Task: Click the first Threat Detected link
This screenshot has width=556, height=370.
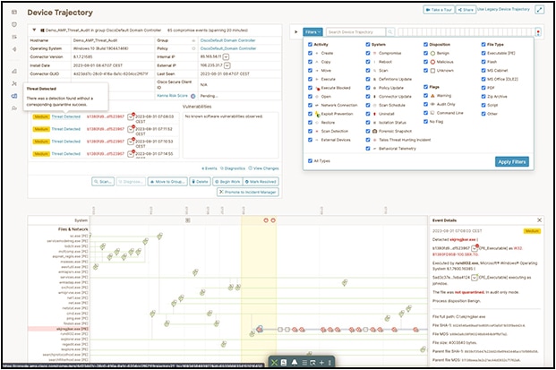Action: click(x=66, y=116)
